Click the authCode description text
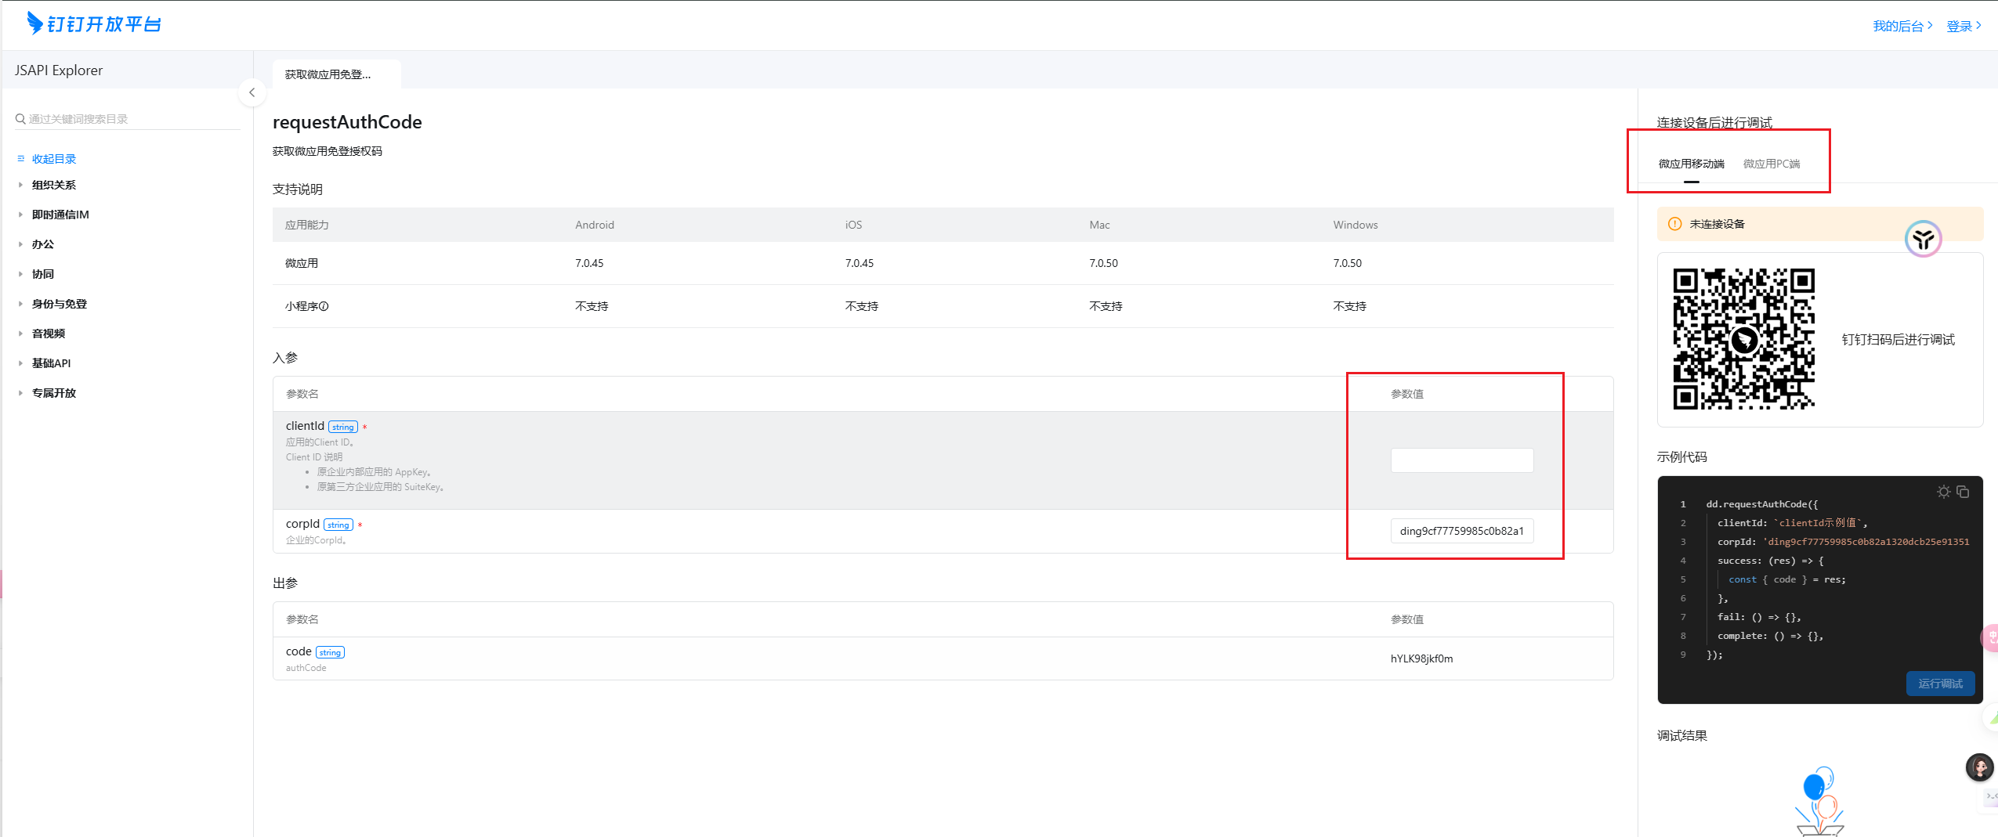Screen dimensions: 1998x837 pos(306,668)
